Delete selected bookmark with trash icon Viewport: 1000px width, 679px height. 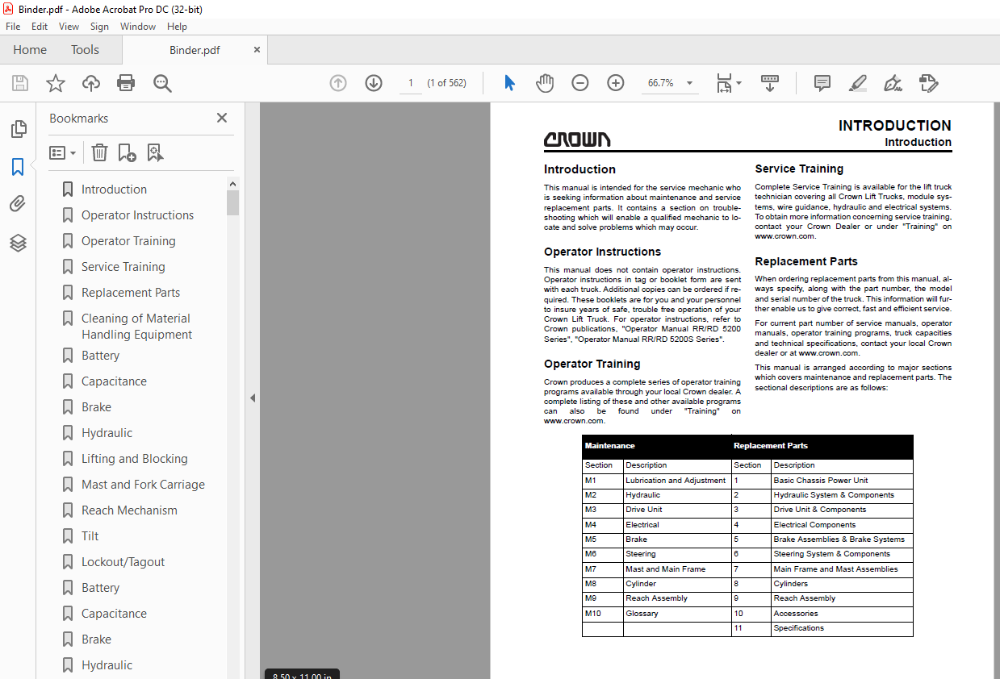(99, 152)
